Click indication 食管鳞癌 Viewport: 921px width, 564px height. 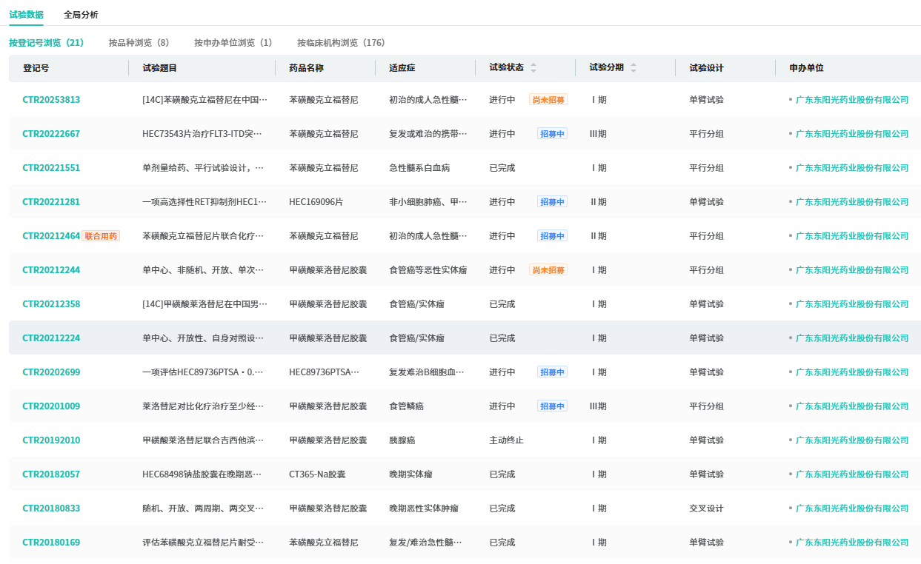coord(406,406)
